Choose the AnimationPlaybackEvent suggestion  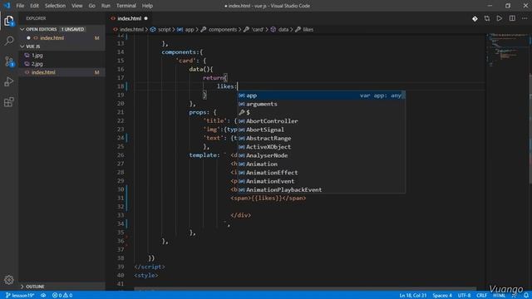[x=321, y=190]
